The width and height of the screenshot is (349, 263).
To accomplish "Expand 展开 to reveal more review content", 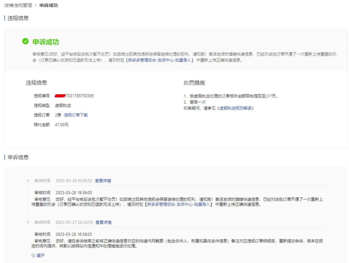I will tap(41, 256).
